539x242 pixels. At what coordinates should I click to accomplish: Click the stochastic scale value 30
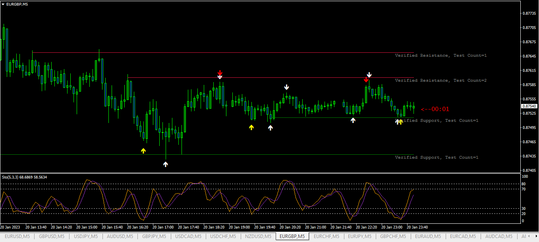[524, 208]
